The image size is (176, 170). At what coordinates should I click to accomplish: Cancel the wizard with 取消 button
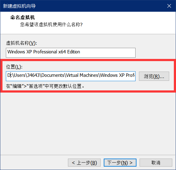(x=156, y=163)
